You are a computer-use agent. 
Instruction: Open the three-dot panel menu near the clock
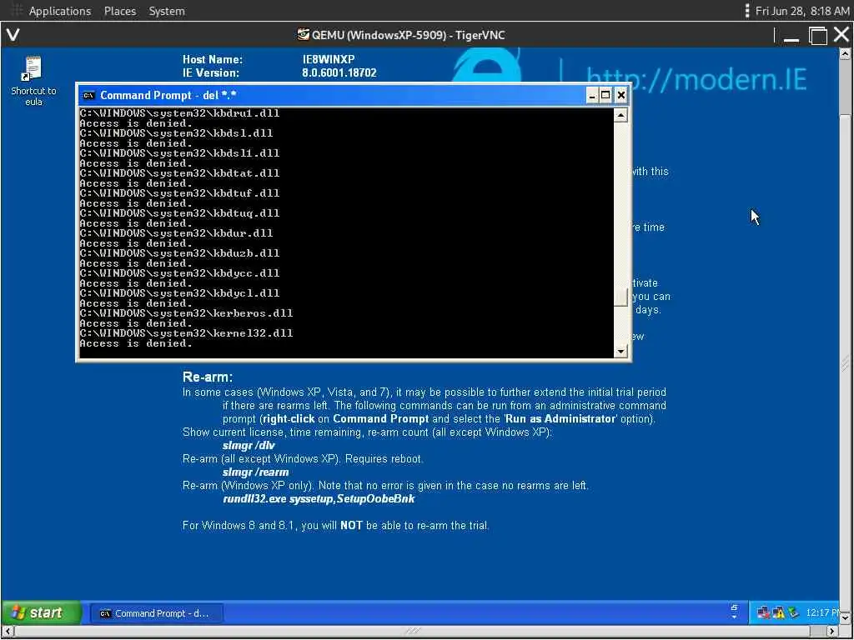746,11
